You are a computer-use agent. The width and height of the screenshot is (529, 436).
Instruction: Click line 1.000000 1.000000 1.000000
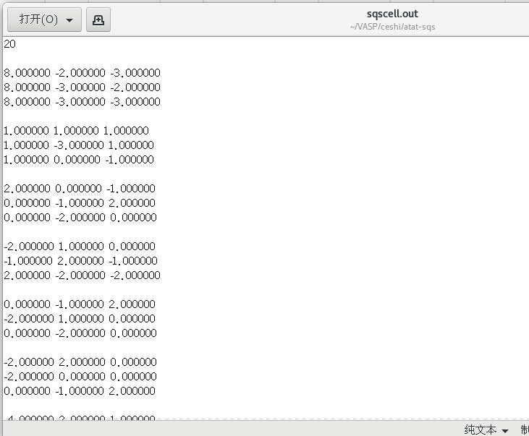click(76, 131)
